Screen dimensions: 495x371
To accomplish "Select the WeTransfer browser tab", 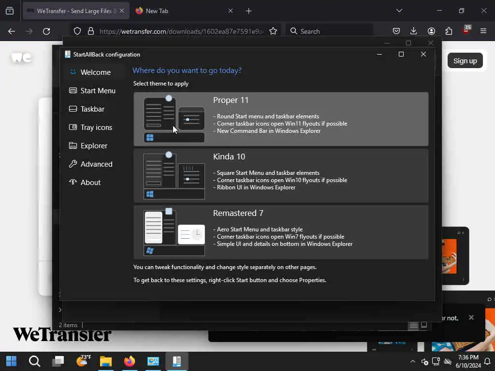I will click(76, 11).
